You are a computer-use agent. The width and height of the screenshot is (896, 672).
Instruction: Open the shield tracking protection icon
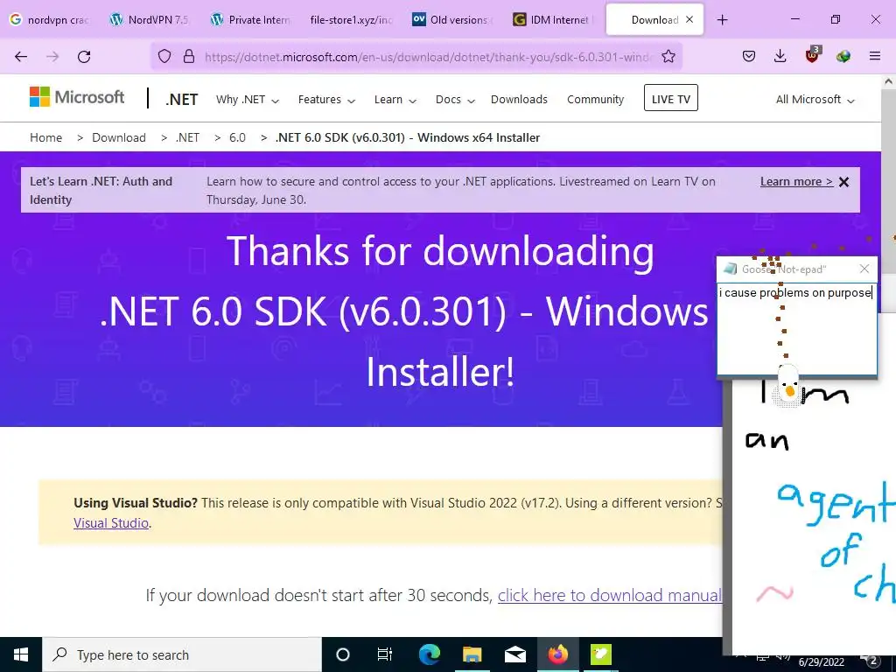164,57
